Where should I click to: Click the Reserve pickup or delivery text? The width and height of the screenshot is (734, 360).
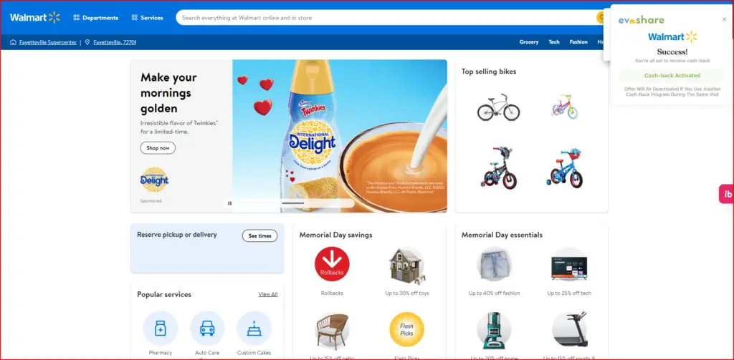177,235
